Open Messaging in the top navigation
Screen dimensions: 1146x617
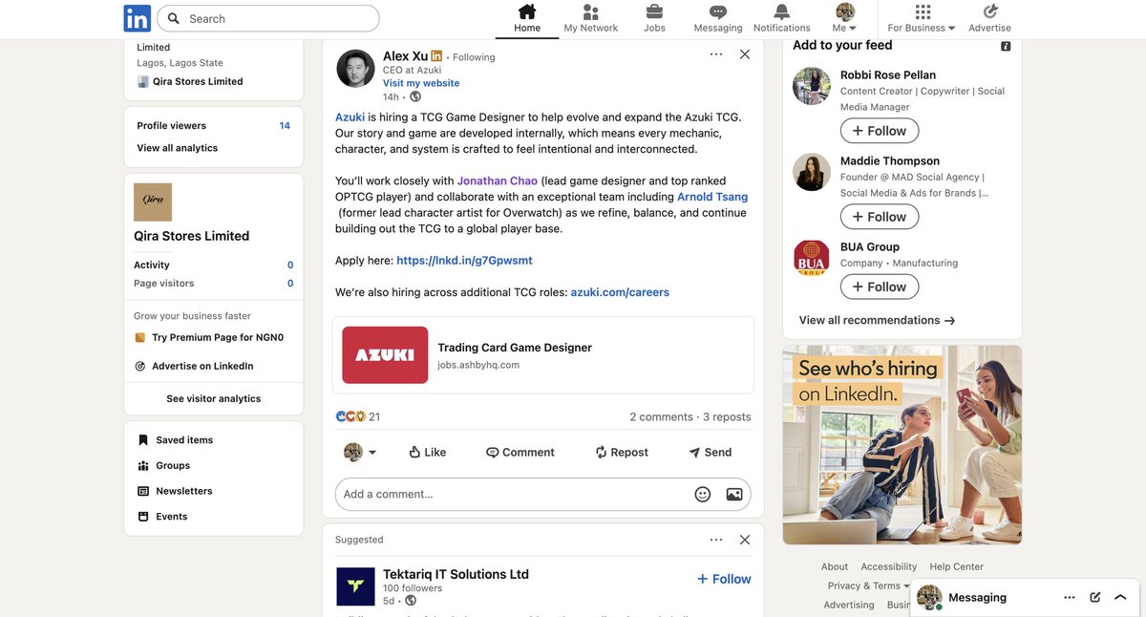[x=718, y=19]
